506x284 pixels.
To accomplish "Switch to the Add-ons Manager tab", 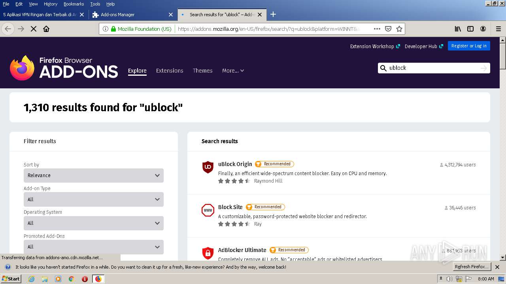I will tap(133, 15).
